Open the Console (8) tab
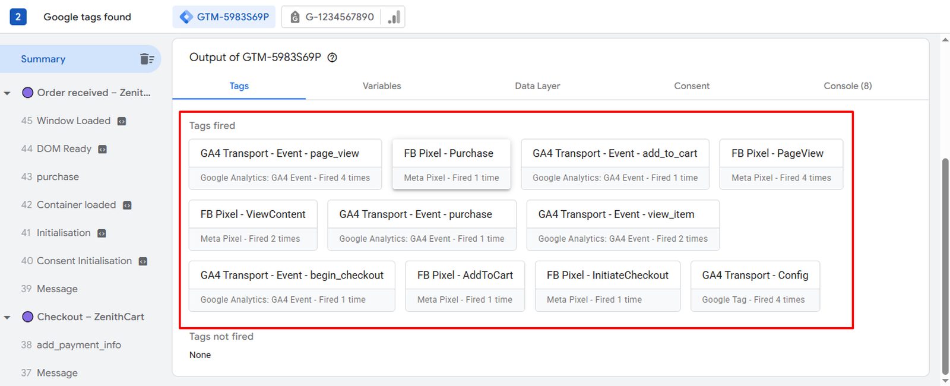 point(847,86)
